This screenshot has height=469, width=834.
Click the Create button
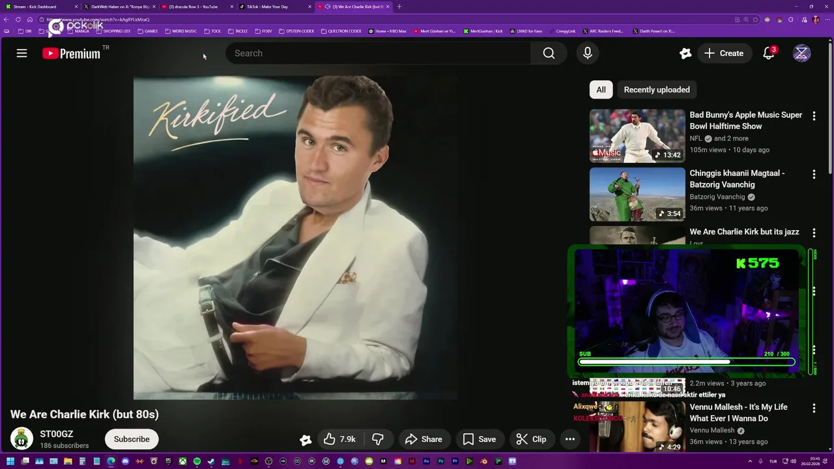pyautogui.click(x=724, y=53)
